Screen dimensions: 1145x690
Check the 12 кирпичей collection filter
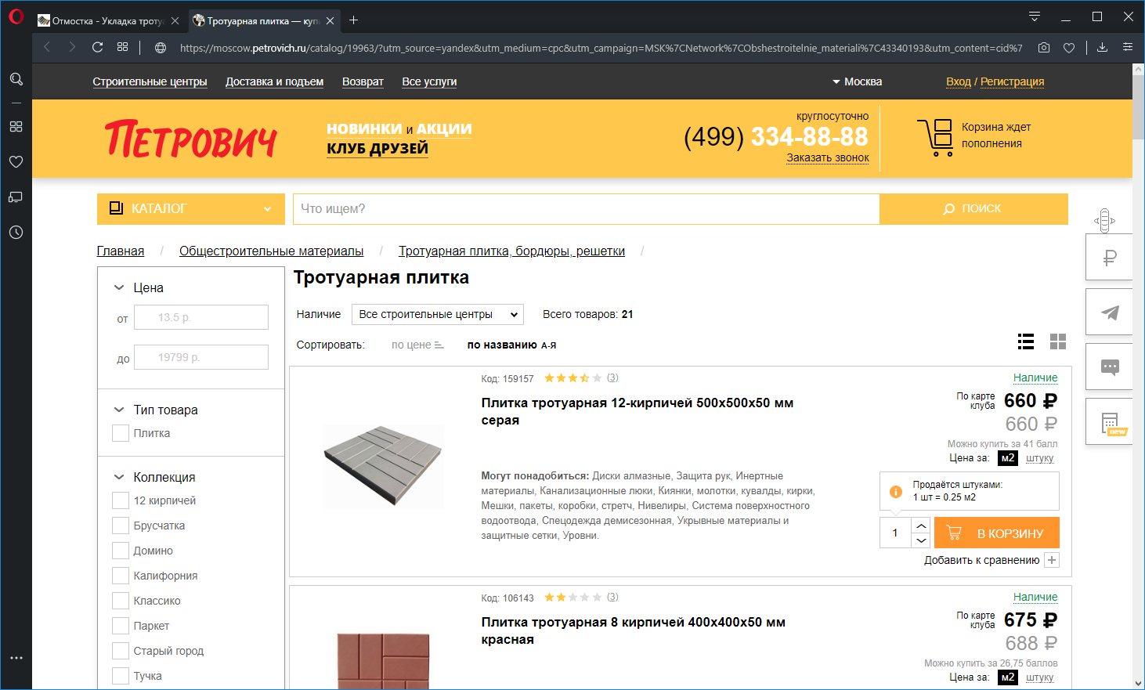pos(121,500)
